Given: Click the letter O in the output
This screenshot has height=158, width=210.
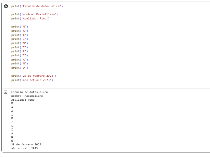Looking at the screenshot, I should 12,141.
